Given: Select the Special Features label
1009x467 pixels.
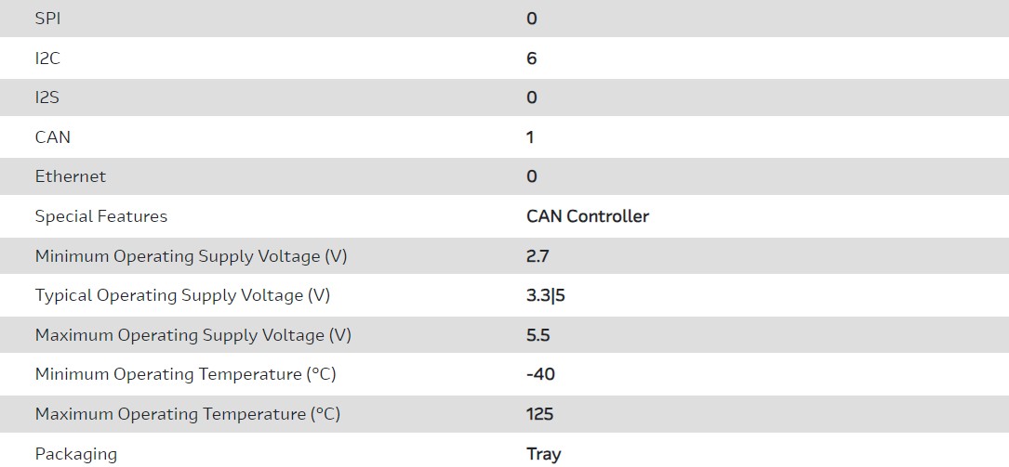Looking at the screenshot, I should click(101, 216).
